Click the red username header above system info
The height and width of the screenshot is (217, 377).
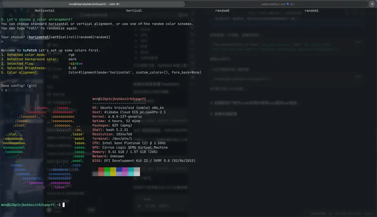119,99
